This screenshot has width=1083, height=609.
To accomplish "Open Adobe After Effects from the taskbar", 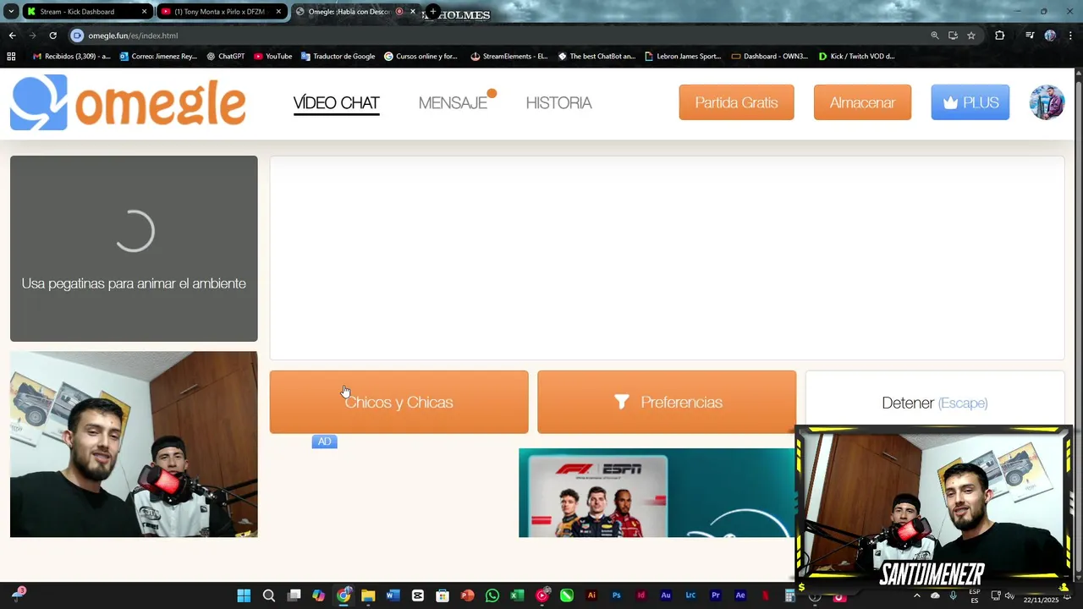I will [740, 595].
